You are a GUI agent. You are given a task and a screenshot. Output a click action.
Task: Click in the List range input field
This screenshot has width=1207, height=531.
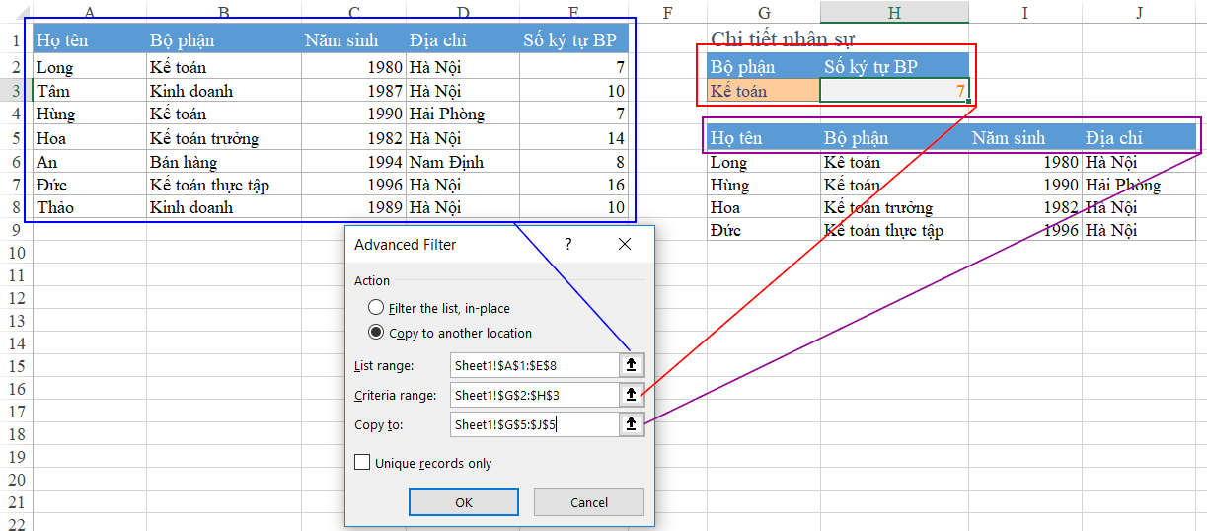click(x=533, y=365)
